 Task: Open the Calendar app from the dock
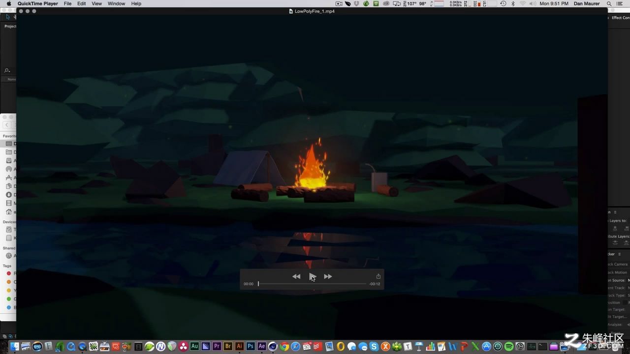307,346
